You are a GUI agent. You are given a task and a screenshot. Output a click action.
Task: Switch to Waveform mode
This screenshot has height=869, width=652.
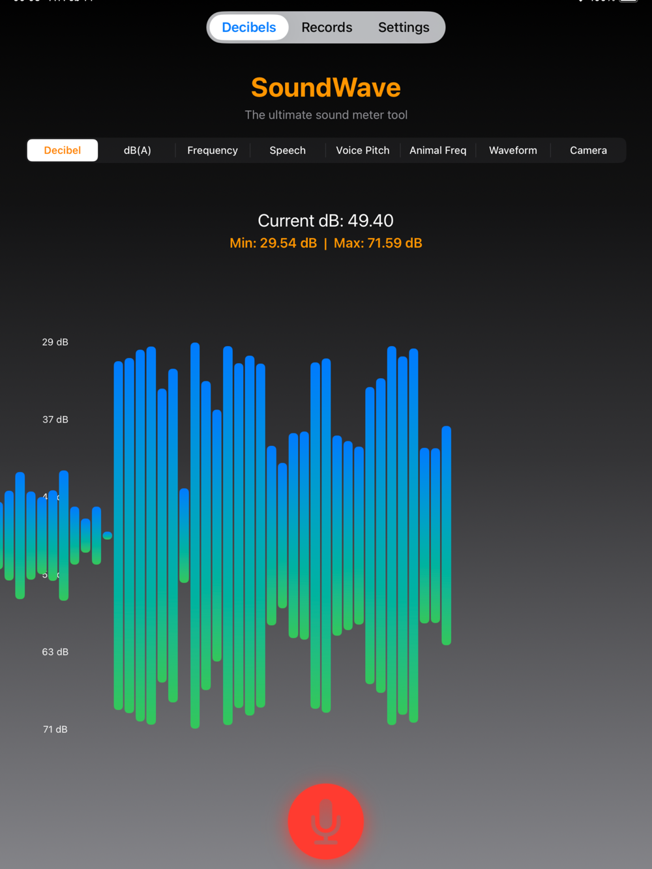coord(513,150)
